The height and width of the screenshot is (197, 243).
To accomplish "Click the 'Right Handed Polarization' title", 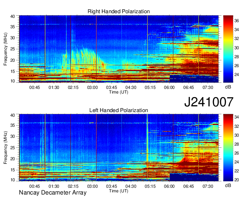I will [119, 11].
